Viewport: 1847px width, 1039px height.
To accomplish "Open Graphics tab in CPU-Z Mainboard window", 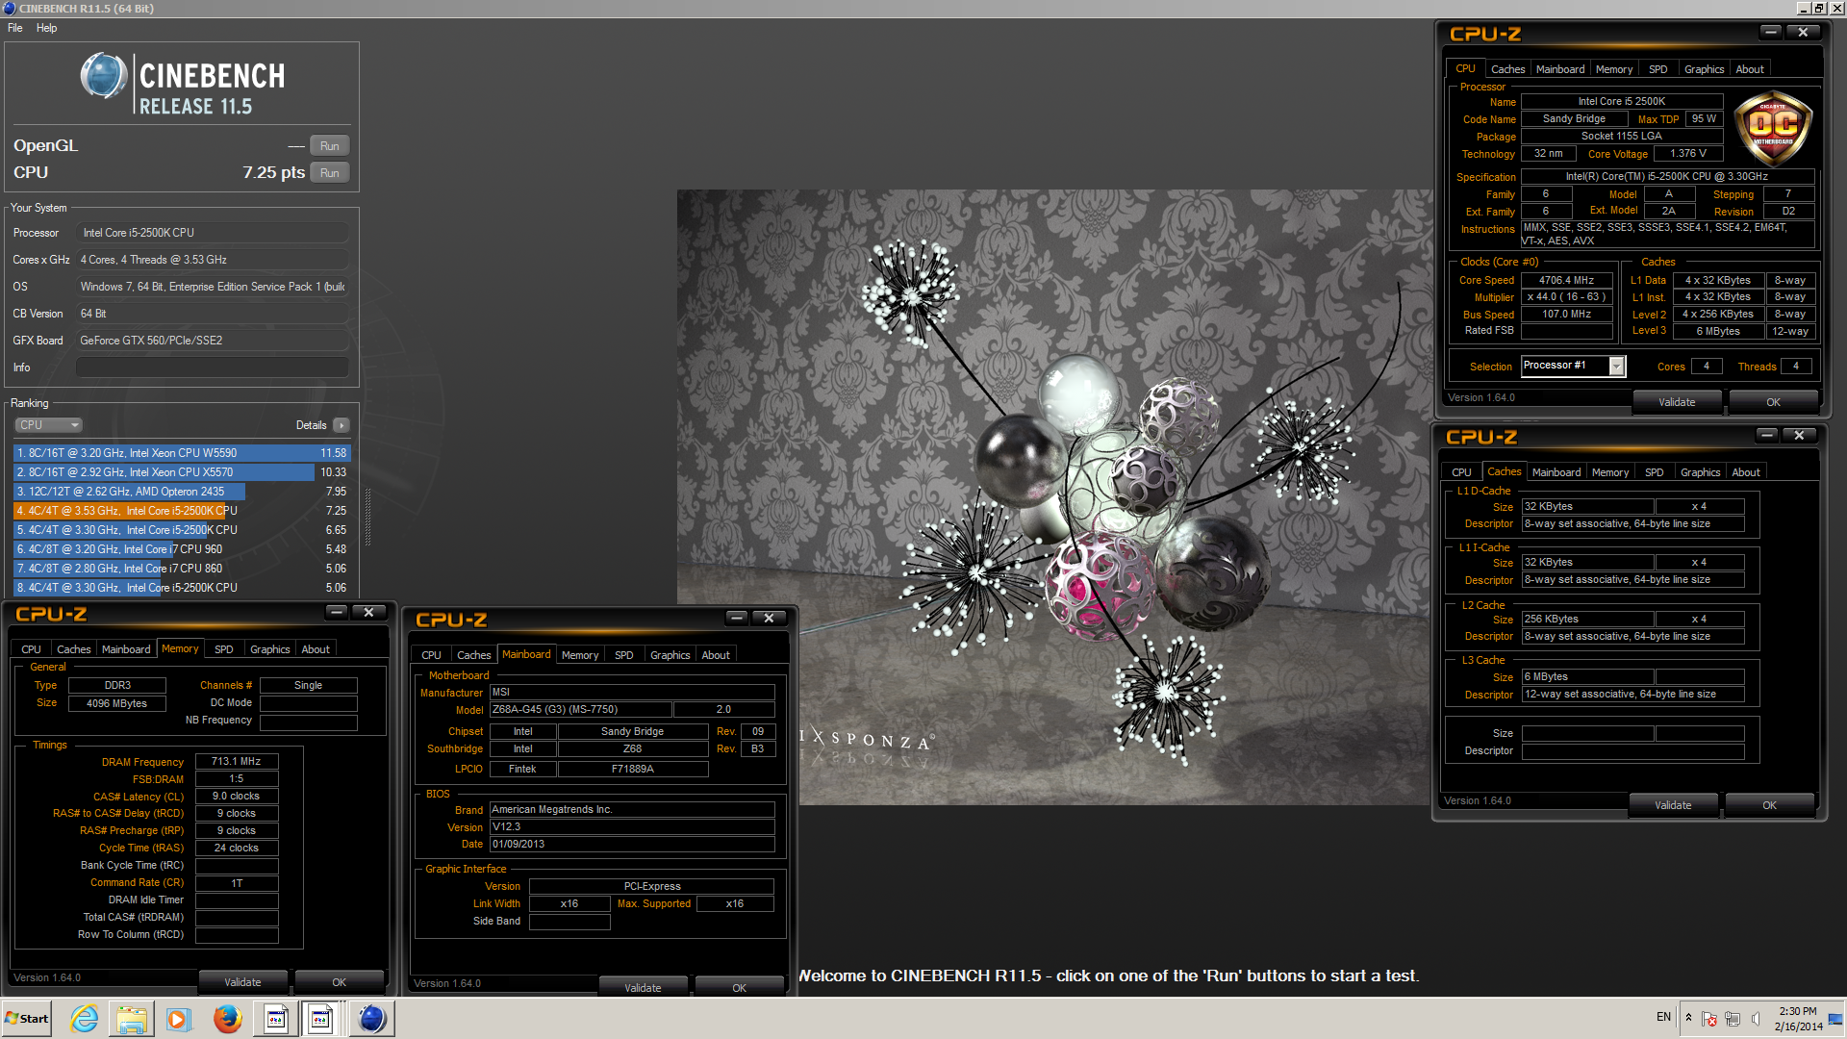I will pyautogui.click(x=670, y=655).
